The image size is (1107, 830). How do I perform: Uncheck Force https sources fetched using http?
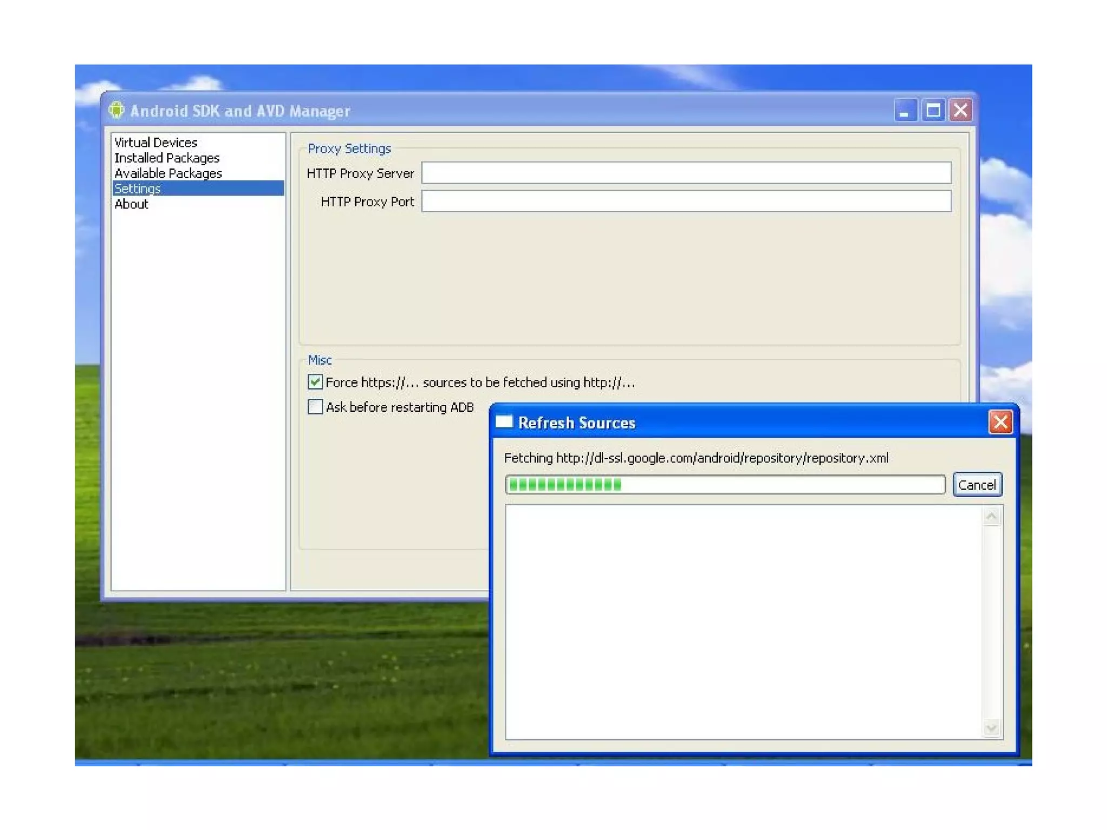coord(316,382)
